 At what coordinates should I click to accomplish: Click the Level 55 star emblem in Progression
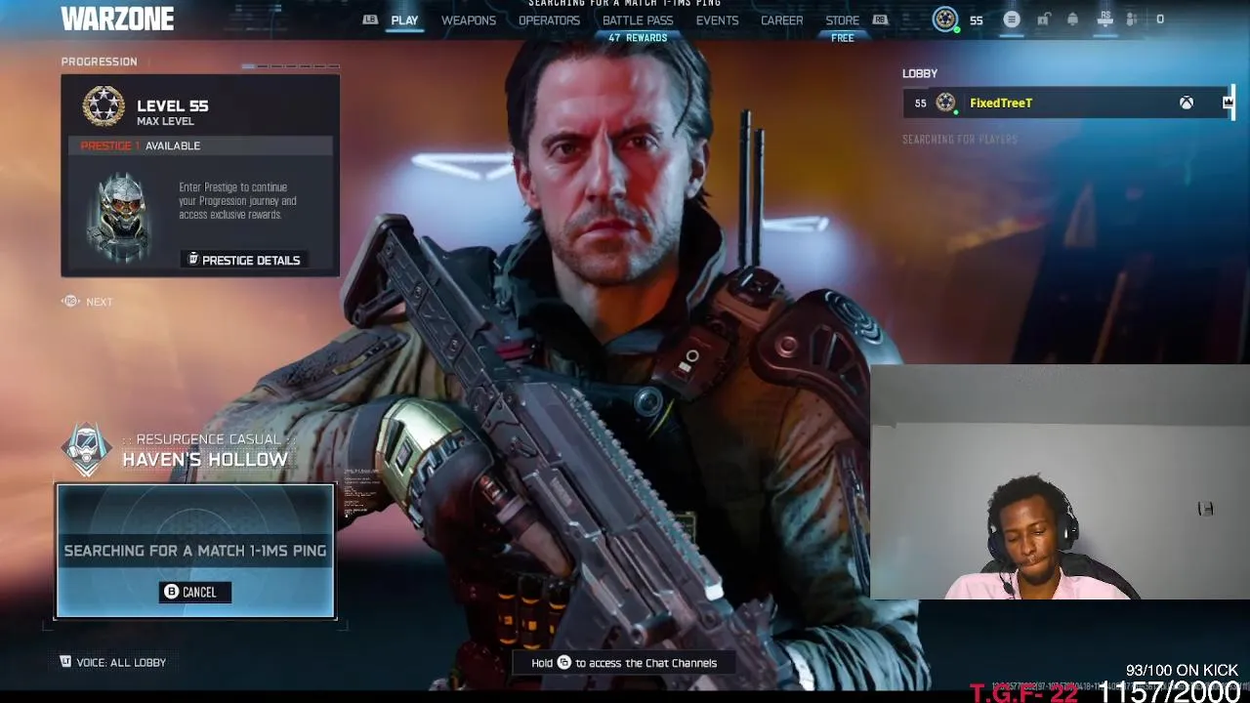click(104, 106)
